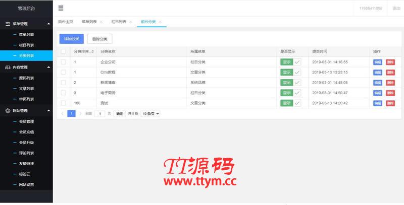The image size is (404, 205).
Task: Confirm page jump with 确定 button
Action: coord(120,113)
